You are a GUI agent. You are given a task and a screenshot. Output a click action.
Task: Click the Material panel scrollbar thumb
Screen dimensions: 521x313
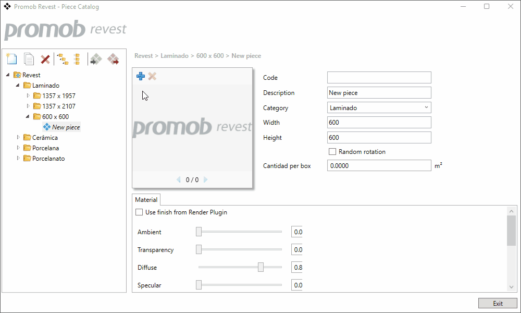512,231
